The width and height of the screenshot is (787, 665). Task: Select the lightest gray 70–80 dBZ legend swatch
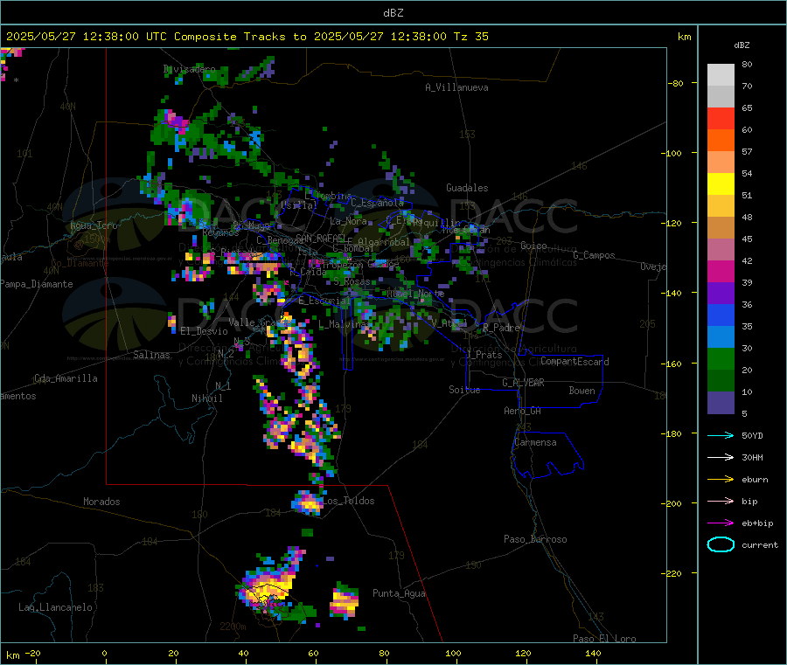coord(721,75)
